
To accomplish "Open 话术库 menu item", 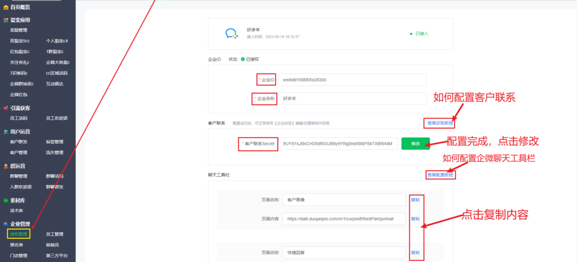I will coord(17,210).
